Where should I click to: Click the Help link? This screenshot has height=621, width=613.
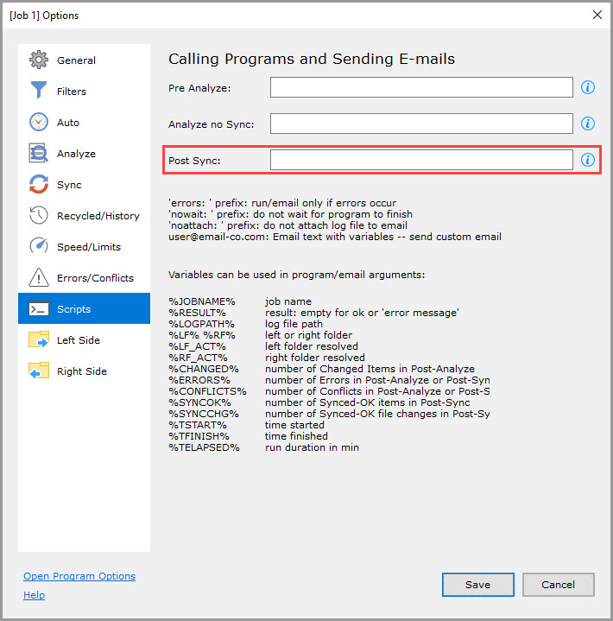pyautogui.click(x=35, y=595)
